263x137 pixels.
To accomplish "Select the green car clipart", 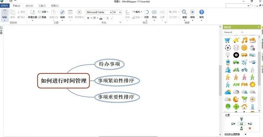I will [x=236, y=62].
